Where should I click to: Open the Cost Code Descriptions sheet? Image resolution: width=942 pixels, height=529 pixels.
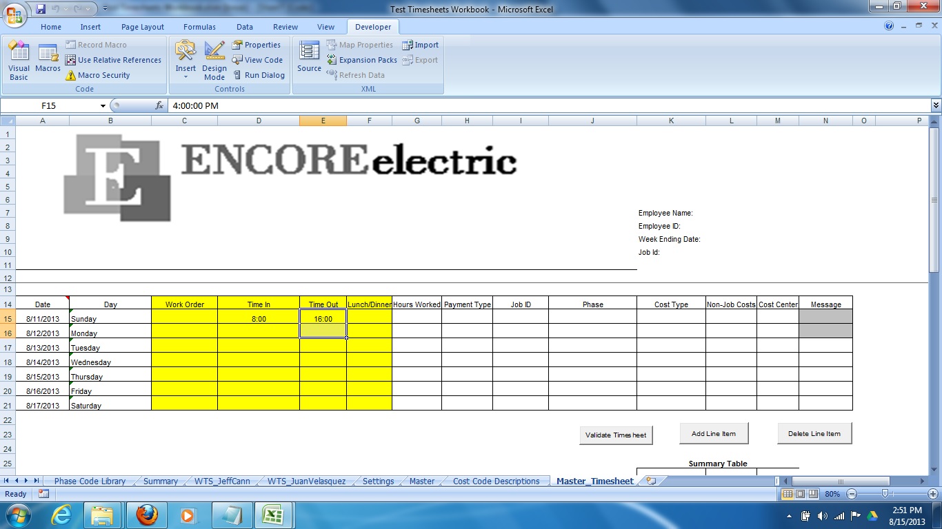click(496, 481)
